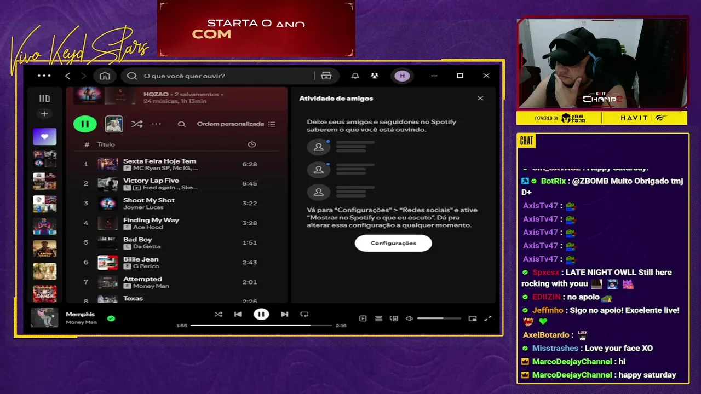Open the G Perico artist link

[x=146, y=266]
